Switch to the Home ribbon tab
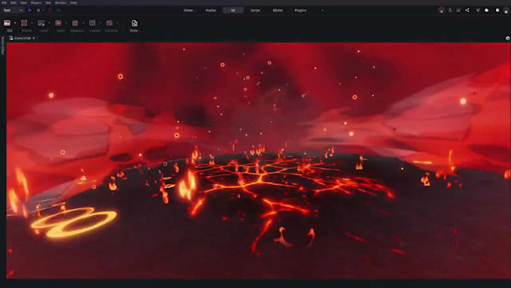The height and width of the screenshot is (288, 511). pos(189,11)
